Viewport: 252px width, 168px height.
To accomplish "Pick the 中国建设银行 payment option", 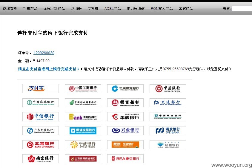I will pyautogui.click(x=125, y=89).
